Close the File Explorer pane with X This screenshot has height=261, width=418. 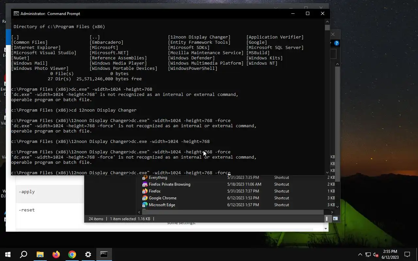(333, 34)
